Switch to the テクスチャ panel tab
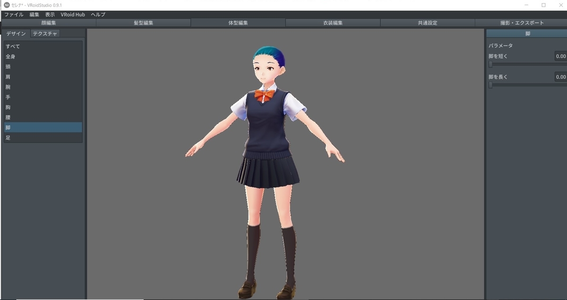Image resolution: width=567 pixels, height=300 pixels. [45, 33]
